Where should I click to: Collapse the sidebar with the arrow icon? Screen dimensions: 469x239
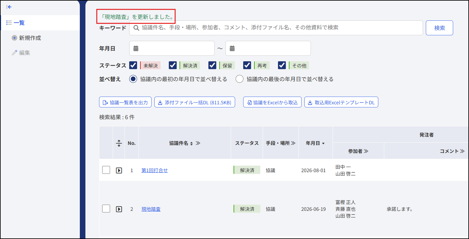pyautogui.click(x=9, y=7)
